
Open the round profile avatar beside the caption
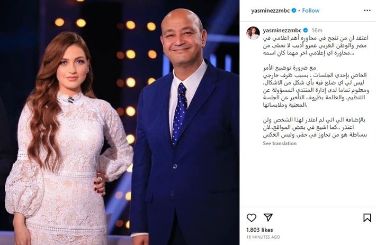(x=253, y=33)
